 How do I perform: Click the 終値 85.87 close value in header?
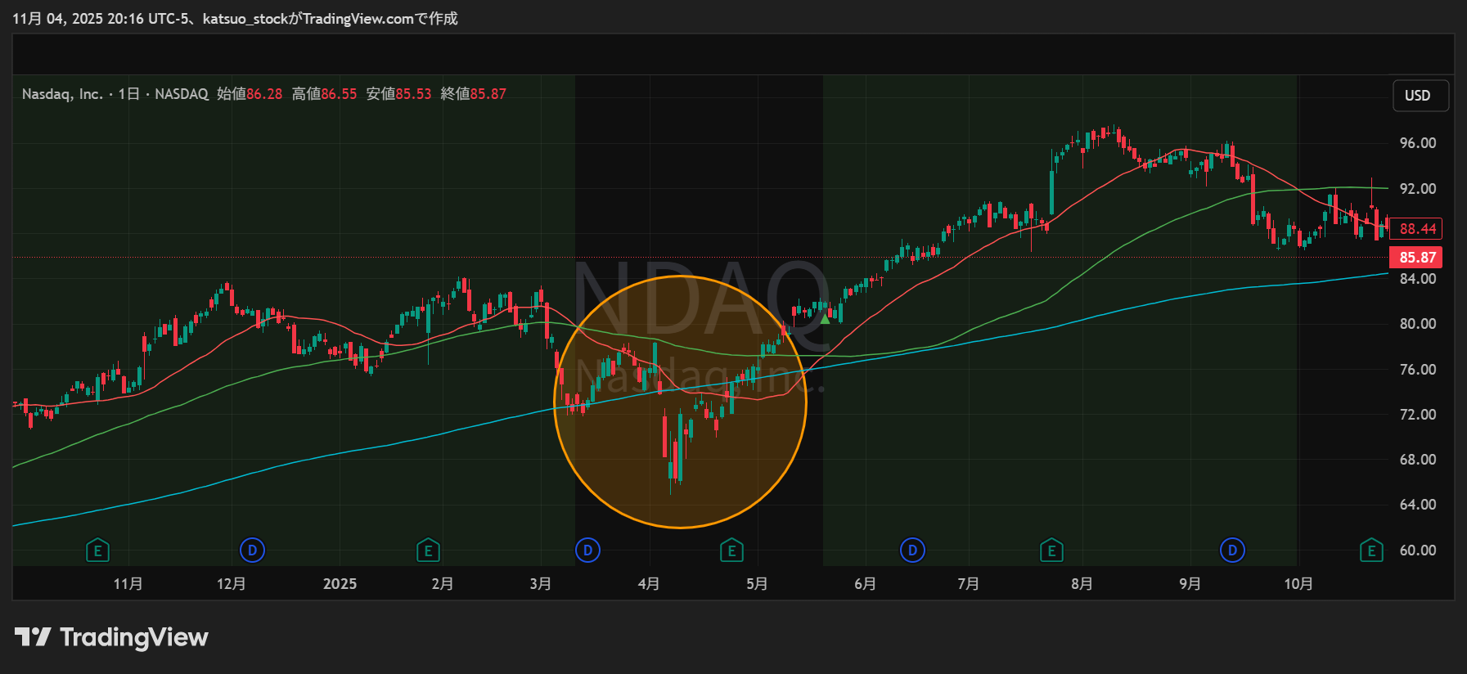474,94
